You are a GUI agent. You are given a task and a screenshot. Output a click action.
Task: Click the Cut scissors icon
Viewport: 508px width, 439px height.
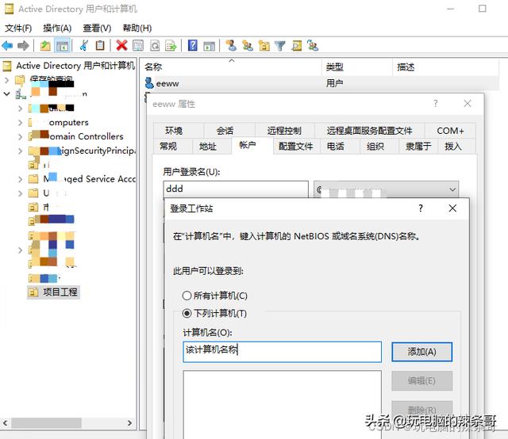pos(84,46)
